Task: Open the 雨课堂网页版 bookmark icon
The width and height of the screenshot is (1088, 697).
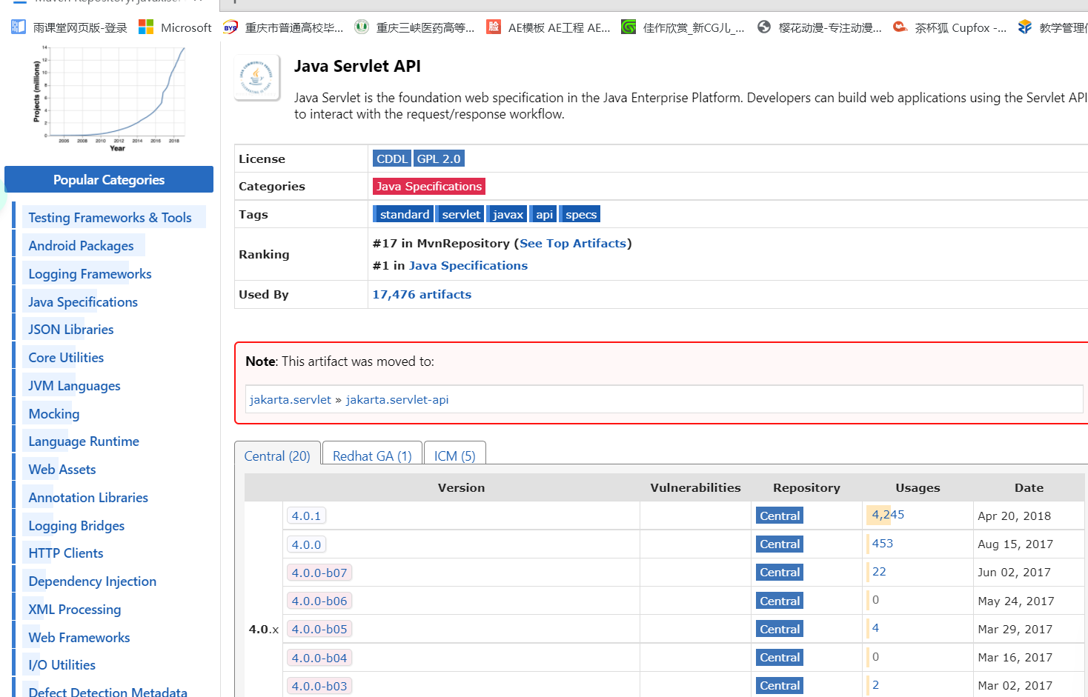Action: point(19,27)
